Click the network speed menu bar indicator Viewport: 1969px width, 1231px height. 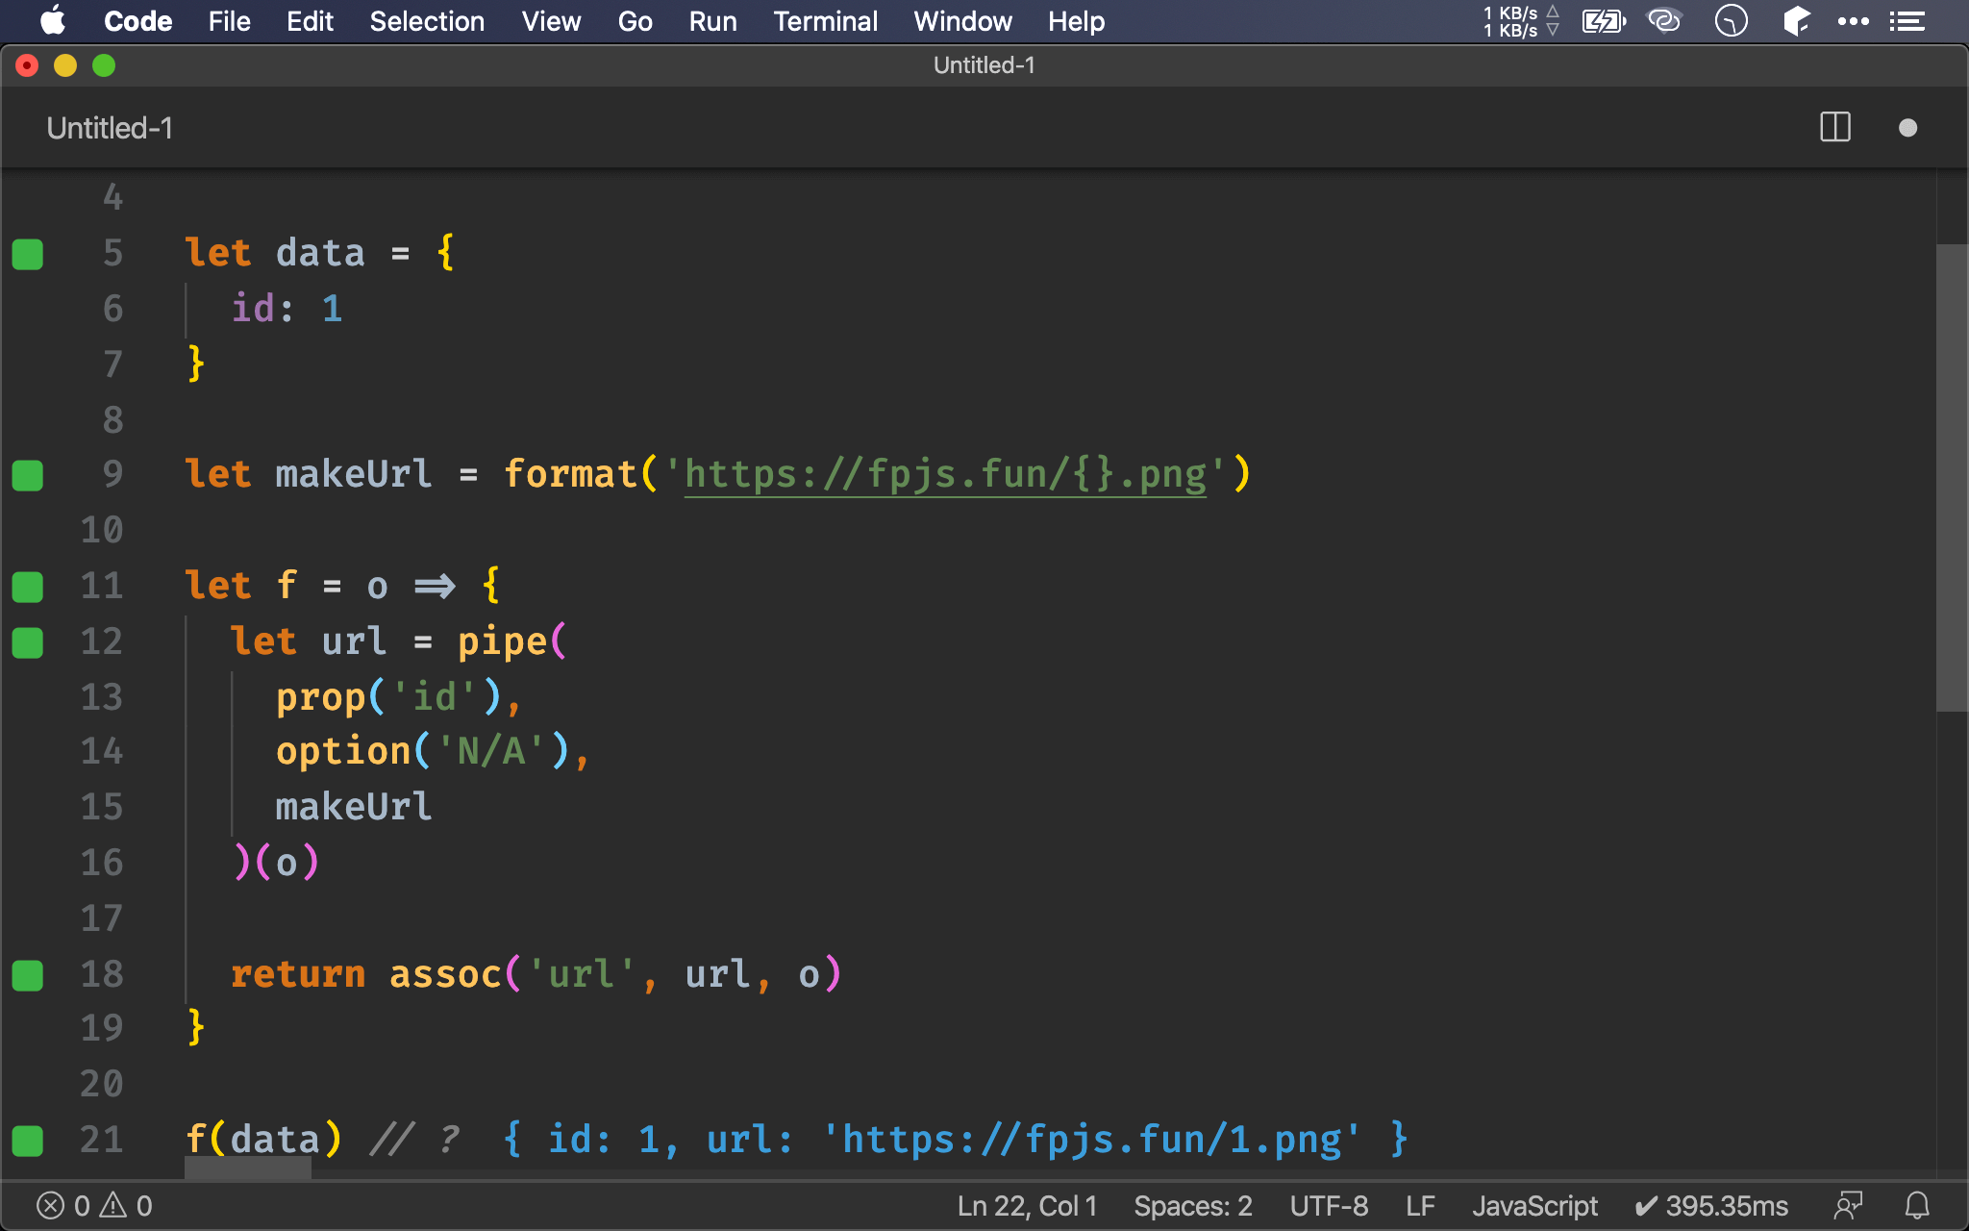coord(1521,21)
